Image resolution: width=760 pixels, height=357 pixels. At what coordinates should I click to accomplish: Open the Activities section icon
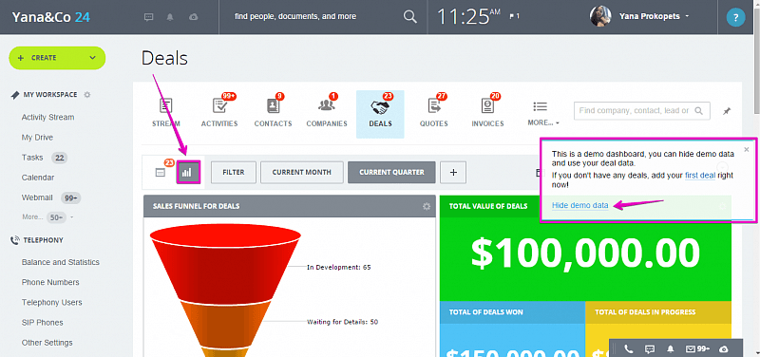click(219, 105)
